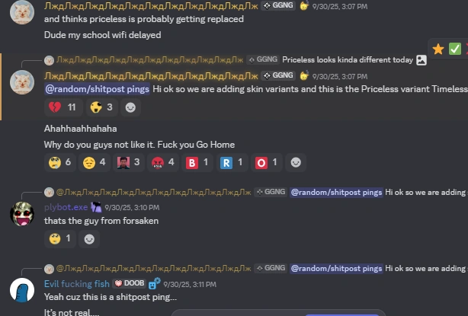
Task: Open Evil fucking fish's profile name
Action: pos(77,284)
